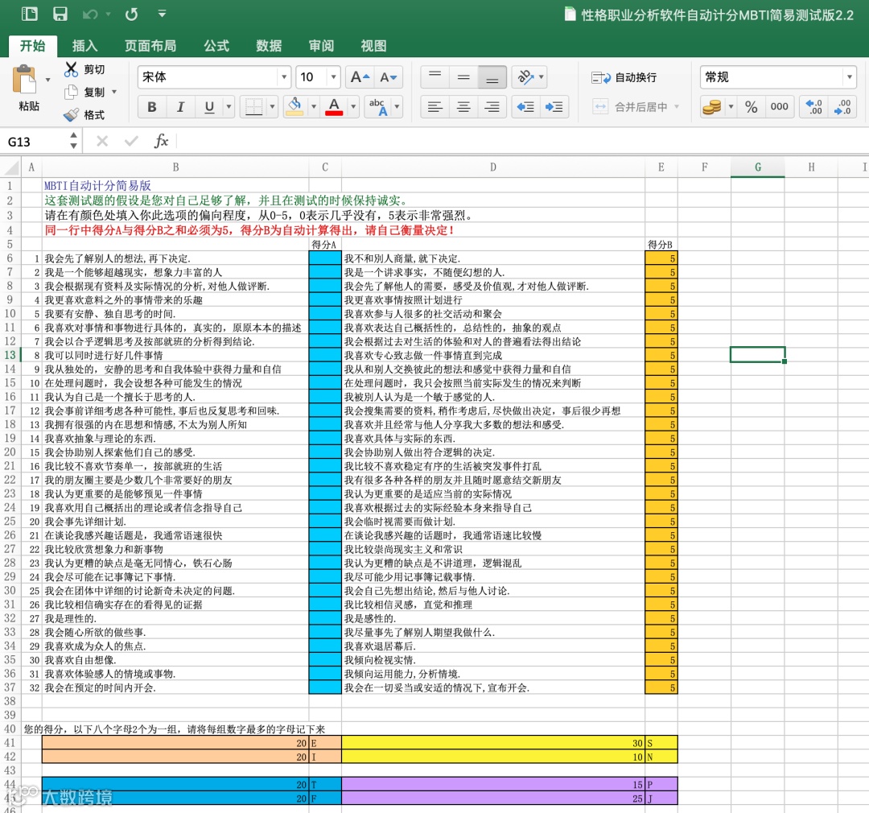Open the font name 宋体 dropdown
869x813 pixels.
[x=284, y=77]
